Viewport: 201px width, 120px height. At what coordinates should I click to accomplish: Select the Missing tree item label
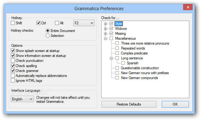pyautogui.click(x=120, y=34)
